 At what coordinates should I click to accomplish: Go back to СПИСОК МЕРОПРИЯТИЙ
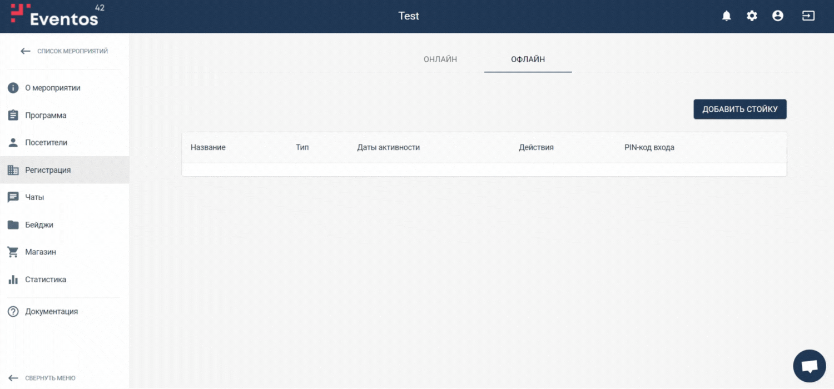64,51
